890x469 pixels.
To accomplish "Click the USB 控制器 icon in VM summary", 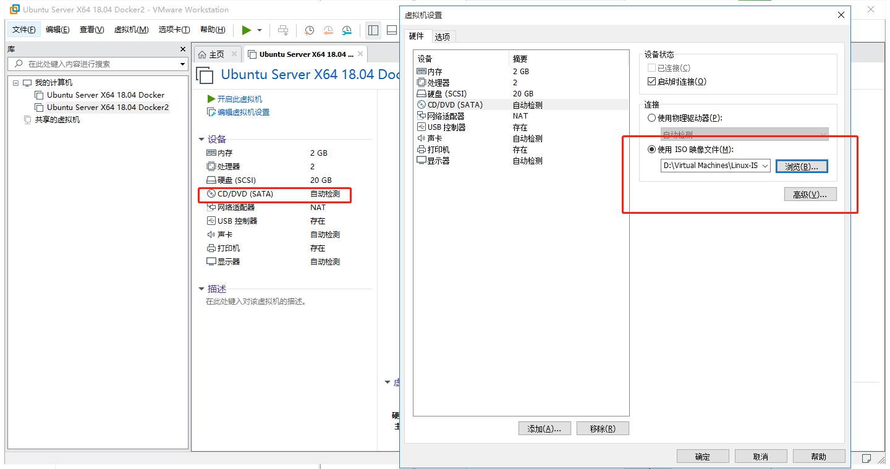I will (x=211, y=221).
